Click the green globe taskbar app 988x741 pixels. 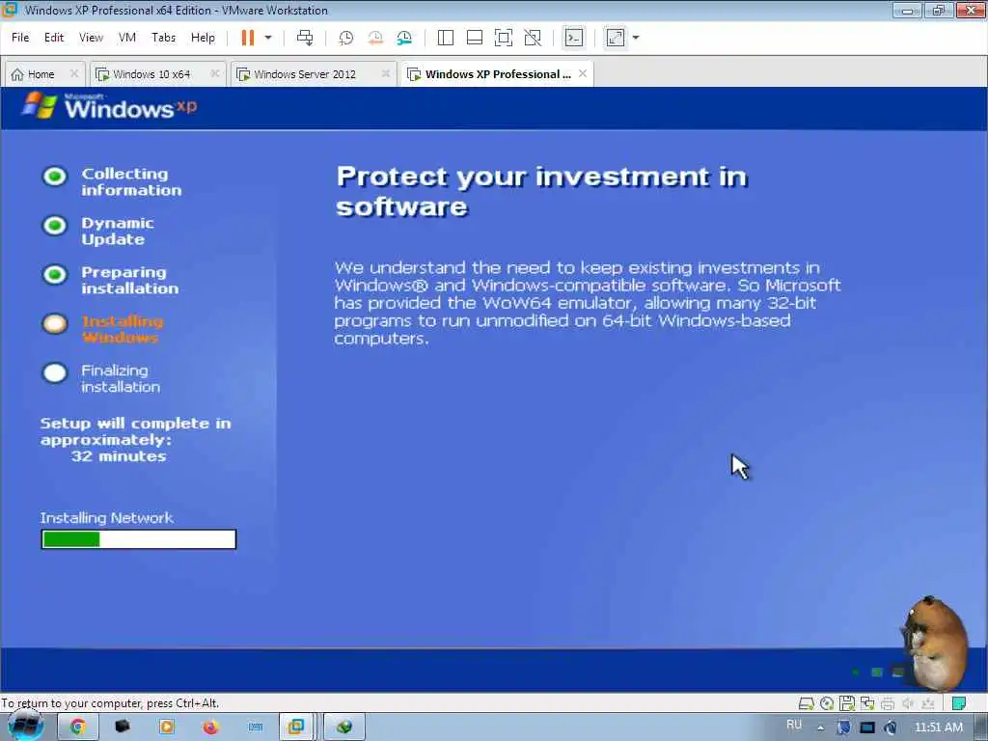click(x=344, y=727)
